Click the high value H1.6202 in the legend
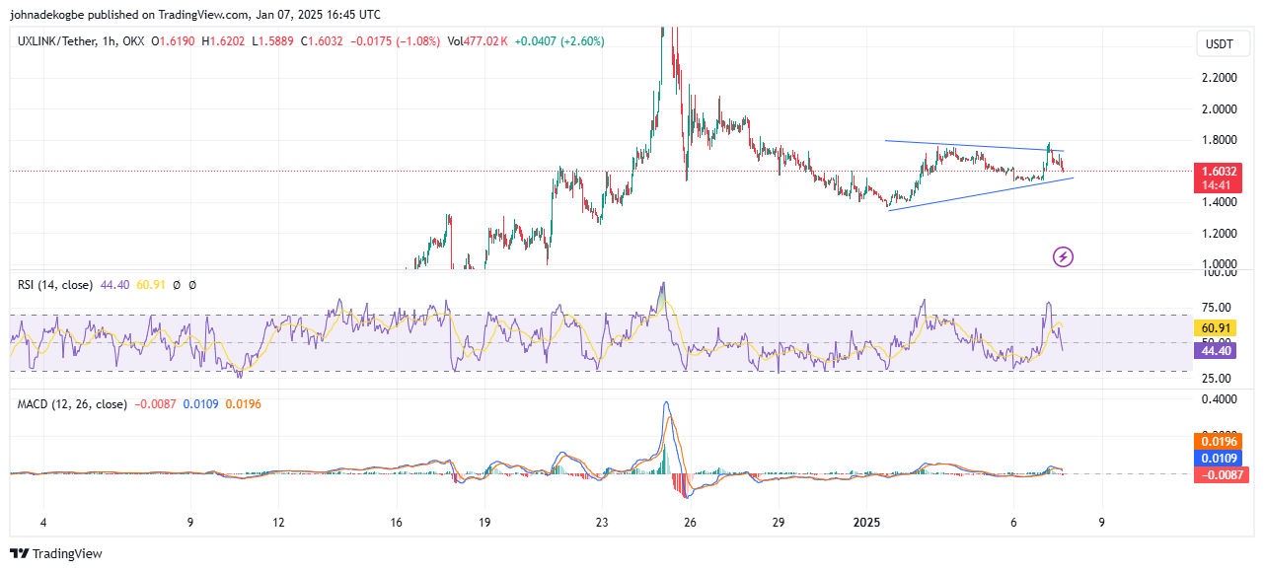Image resolution: width=1264 pixels, height=571 pixels. point(223,41)
